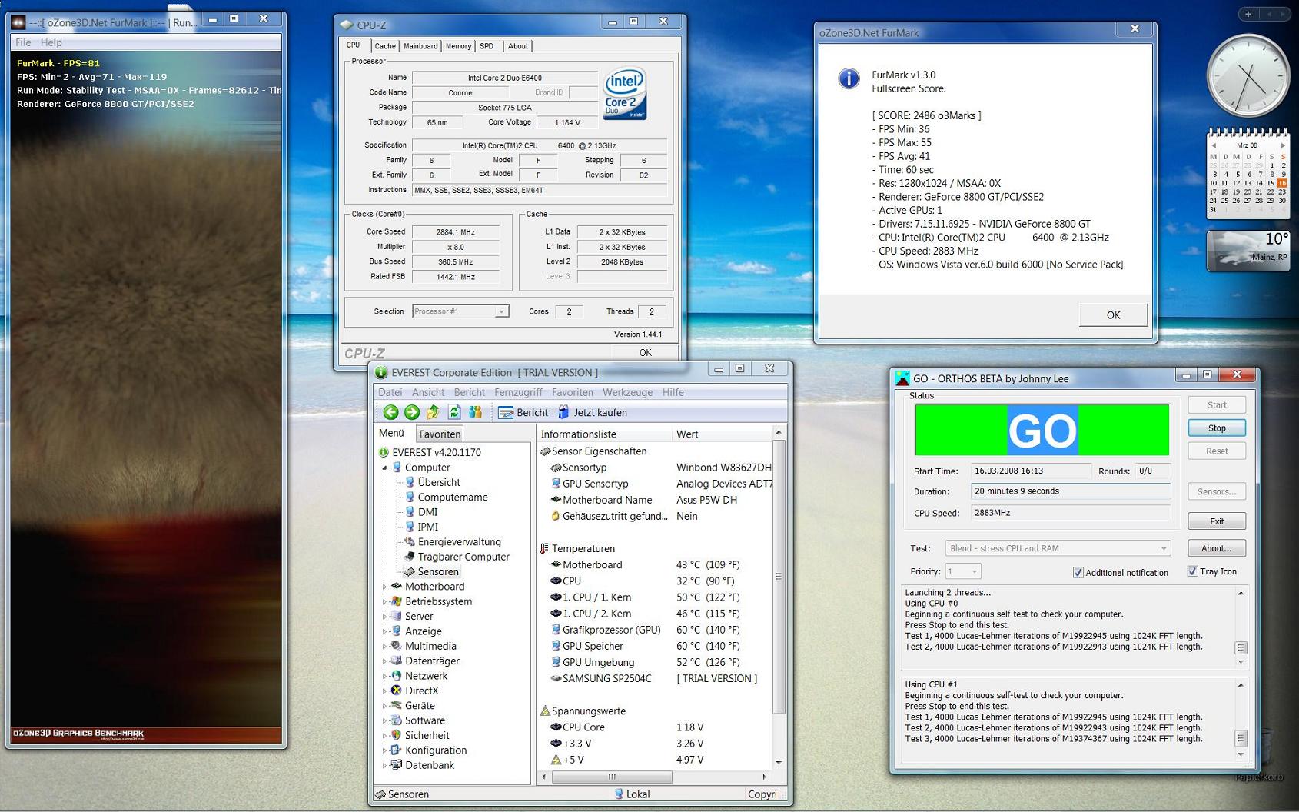Click the up-level arrow icon in EVEREST

click(434, 412)
